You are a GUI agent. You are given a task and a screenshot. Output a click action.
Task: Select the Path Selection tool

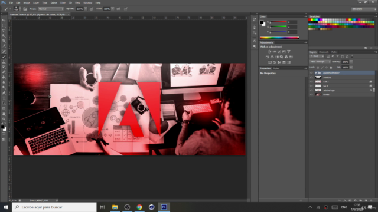point(4,104)
